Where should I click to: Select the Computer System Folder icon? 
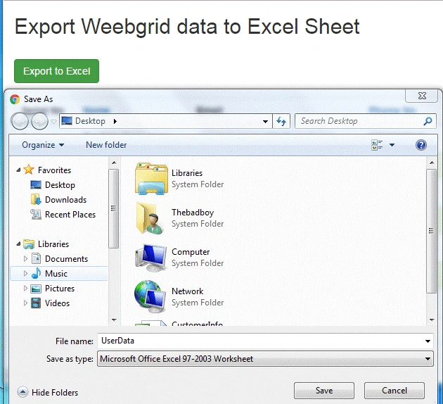(150, 258)
